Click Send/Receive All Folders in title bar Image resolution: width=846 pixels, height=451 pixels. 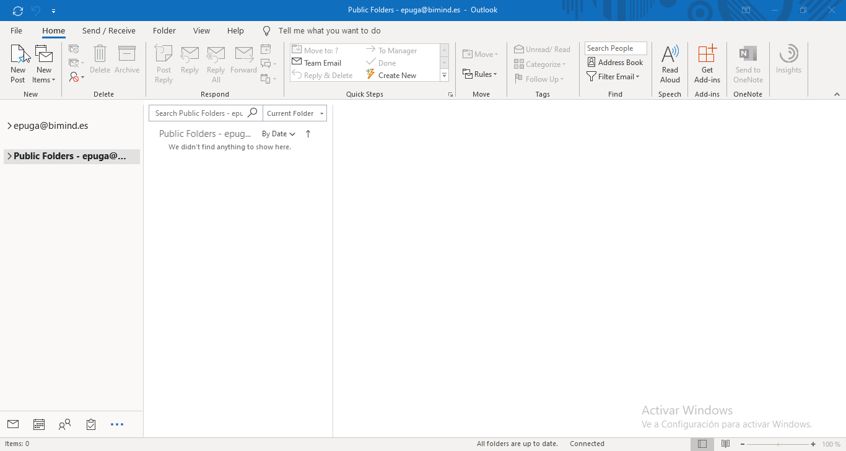(x=18, y=11)
